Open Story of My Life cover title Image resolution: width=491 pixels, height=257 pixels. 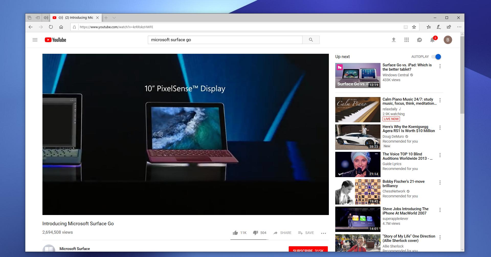409,238
